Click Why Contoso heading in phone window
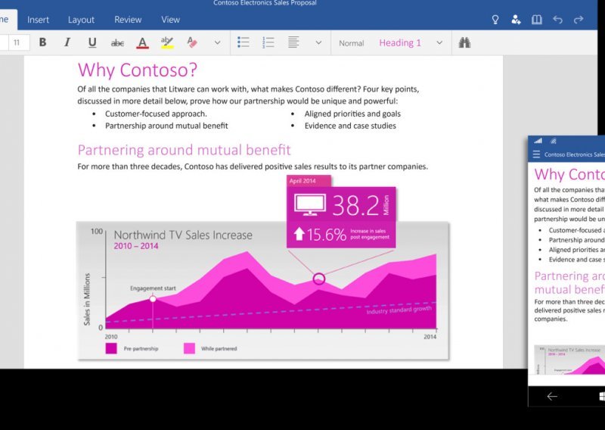 coord(569,174)
